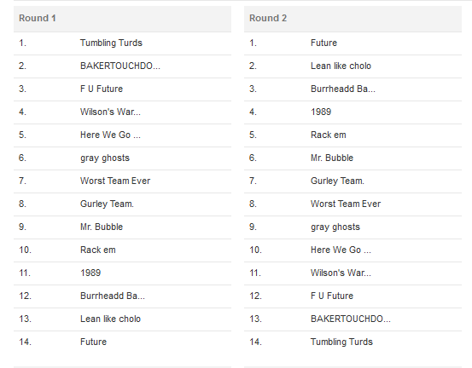Image resolution: width=472 pixels, height=368 pixels.
Task: Open Tumbling Turds pick 14 Round 2
Action: coord(341,342)
